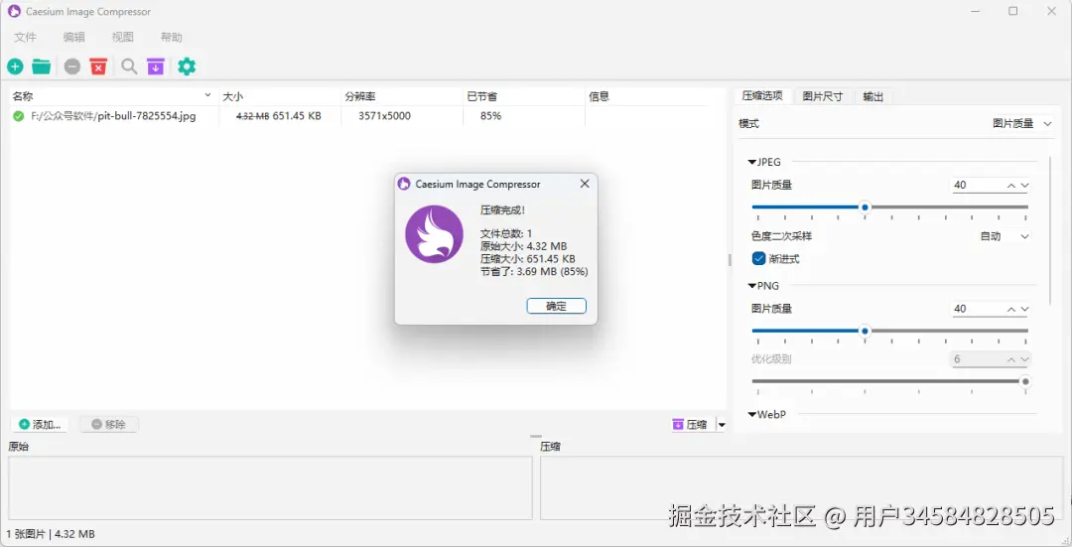Increase the PNG 图片质量 value with up arrow

pos(1011,310)
